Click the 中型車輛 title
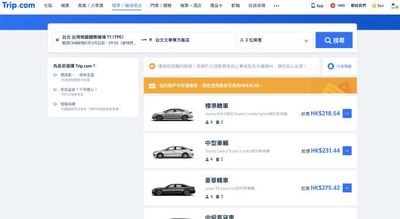 tap(216, 143)
